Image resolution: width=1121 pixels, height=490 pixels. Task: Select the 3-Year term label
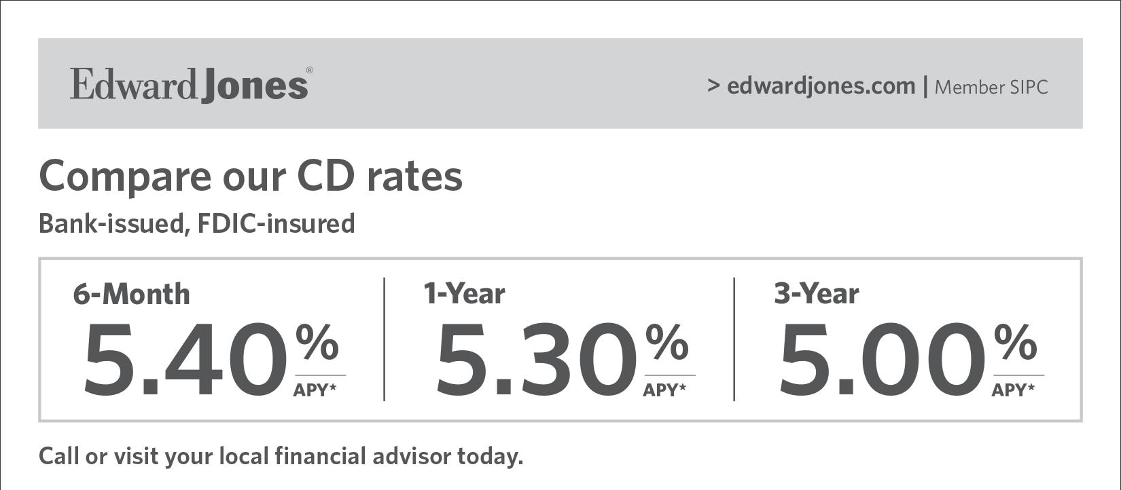click(x=817, y=294)
